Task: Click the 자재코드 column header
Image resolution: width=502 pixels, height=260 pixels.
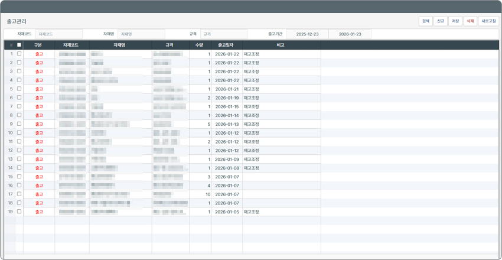Action: point(71,45)
